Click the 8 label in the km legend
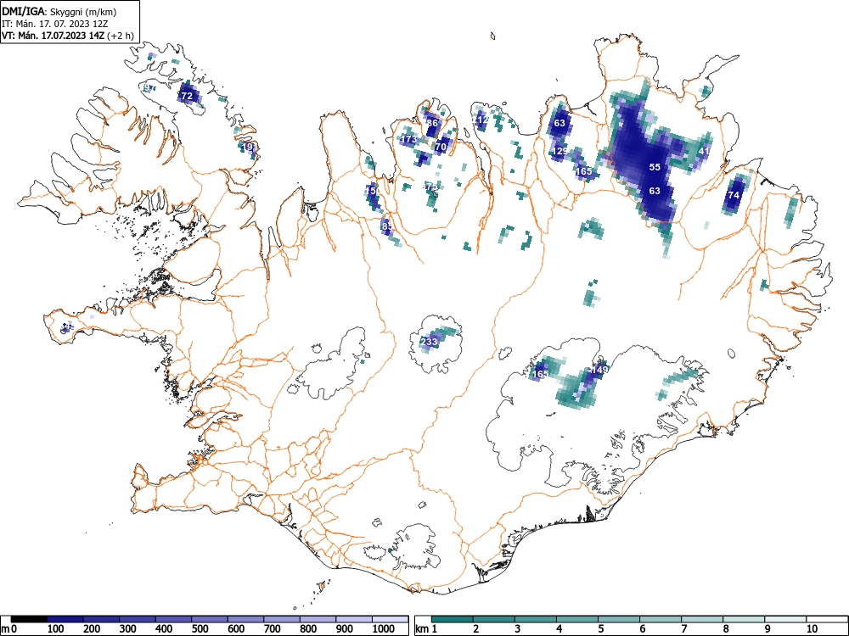The image size is (849, 636). [x=726, y=629]
